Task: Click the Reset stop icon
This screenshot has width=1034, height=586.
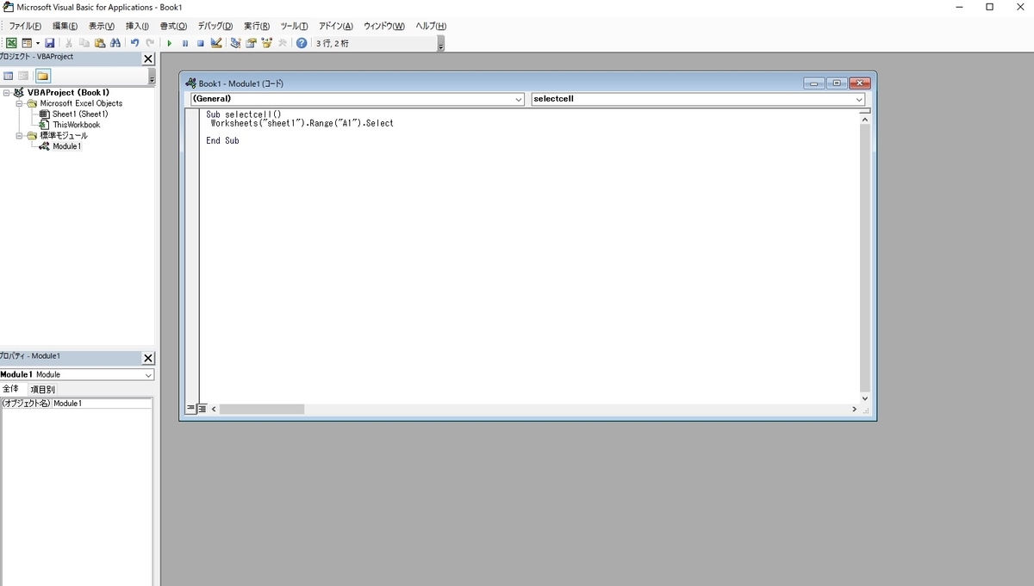Action: pyautogui.click(x=200, y=43)
